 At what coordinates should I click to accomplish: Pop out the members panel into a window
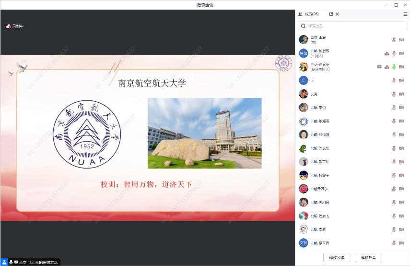[331, 14]
